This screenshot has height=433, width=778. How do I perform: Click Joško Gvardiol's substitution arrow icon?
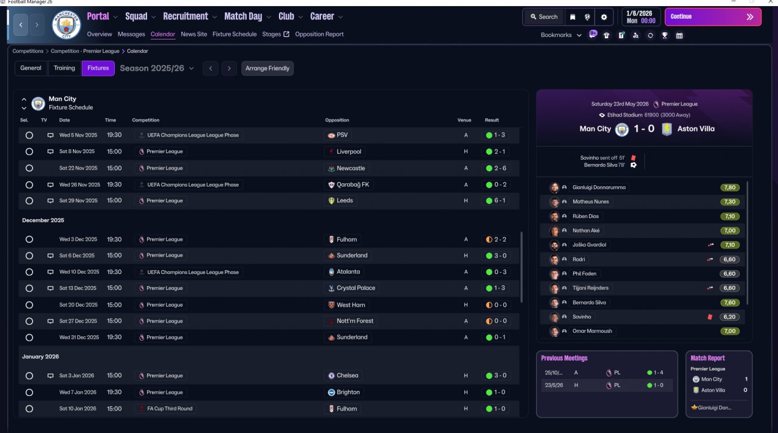click(709, 245)
